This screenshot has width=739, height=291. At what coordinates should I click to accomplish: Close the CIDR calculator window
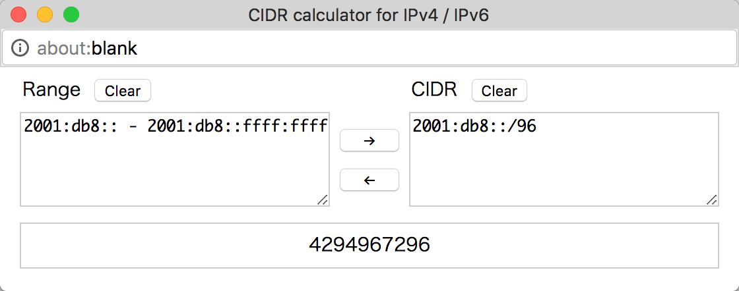(19, 14)
